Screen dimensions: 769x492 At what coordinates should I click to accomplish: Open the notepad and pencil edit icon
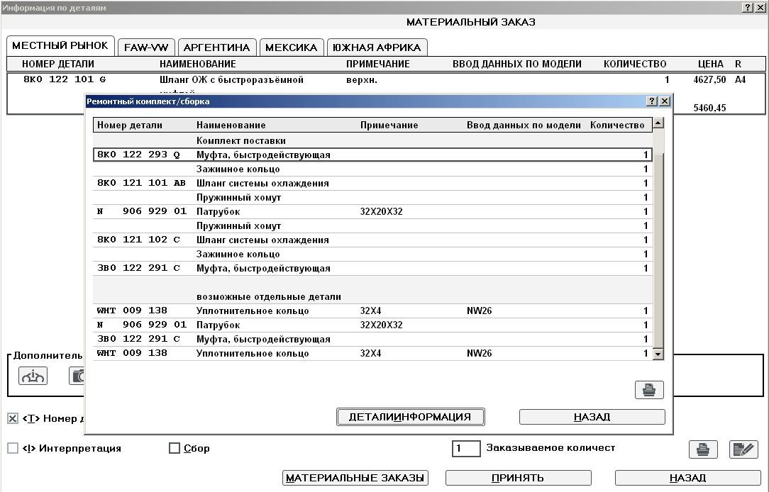(743, 449)
